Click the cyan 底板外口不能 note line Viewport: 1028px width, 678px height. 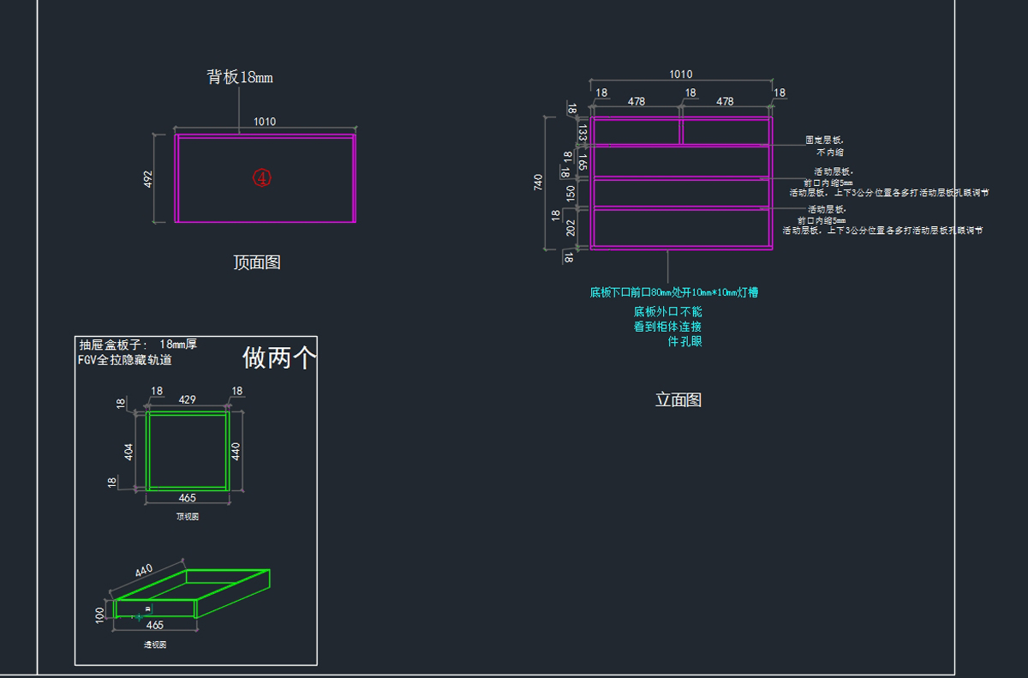coord(667,312)
